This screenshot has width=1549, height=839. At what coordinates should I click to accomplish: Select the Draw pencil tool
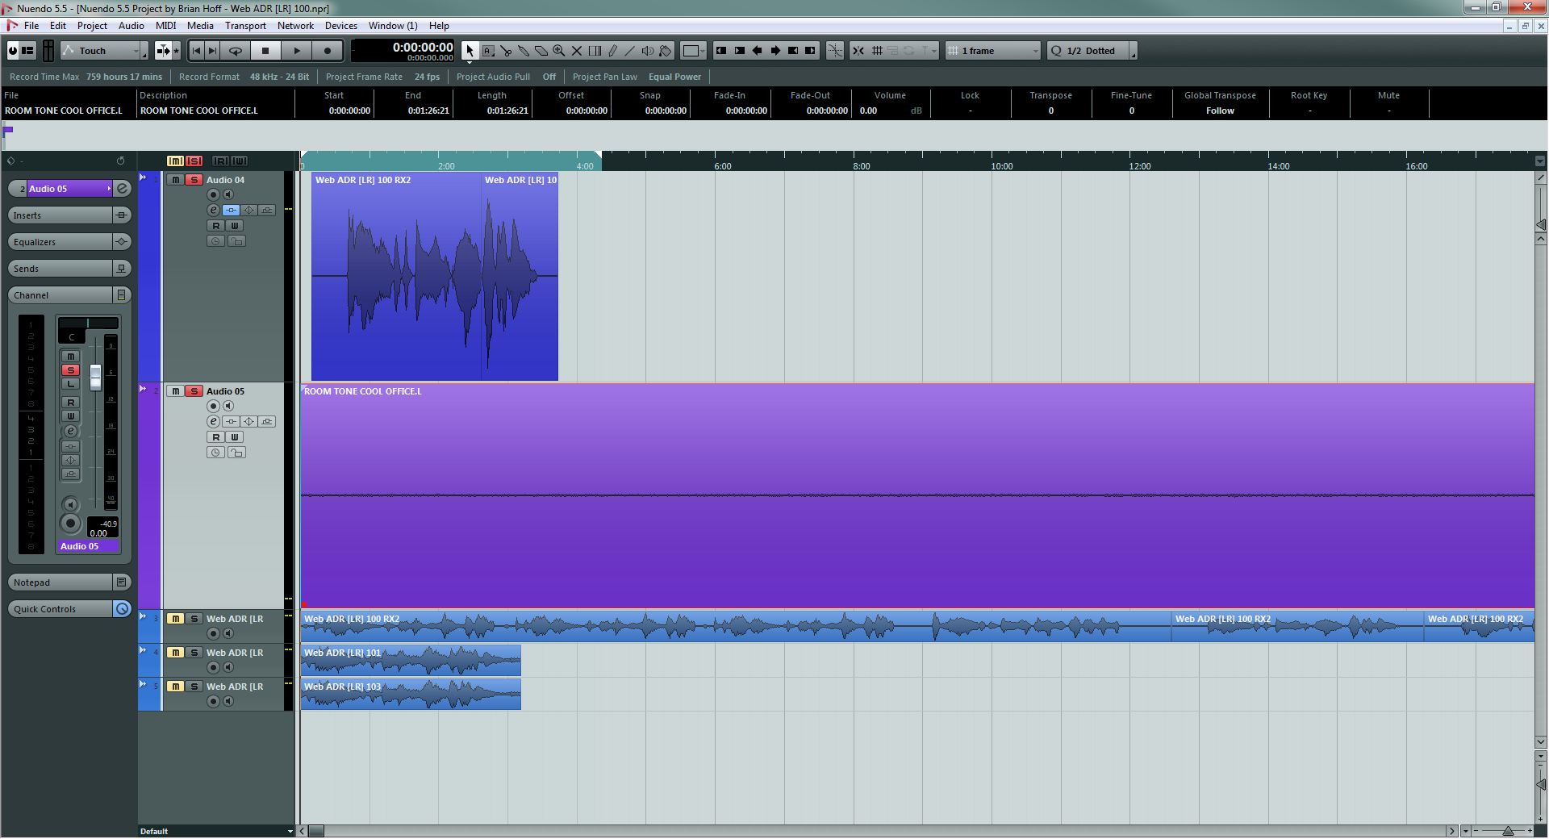(612, 51)
